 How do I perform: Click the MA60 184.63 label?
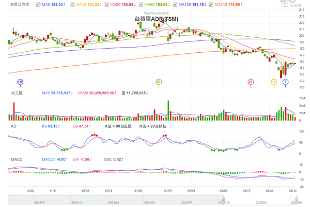(157, 5)
